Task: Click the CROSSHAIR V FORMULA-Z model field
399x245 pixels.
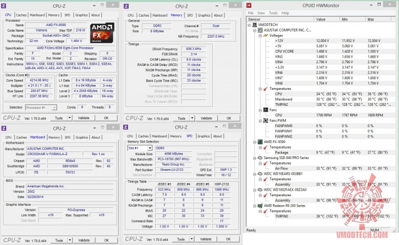Action: [x=54, y=154]
